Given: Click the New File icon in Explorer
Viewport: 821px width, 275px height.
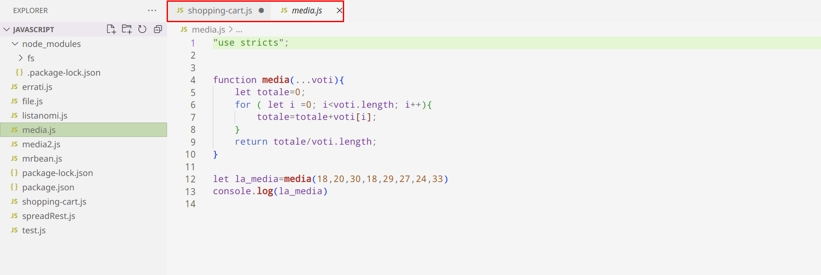Looking at the screenshot, I should [x=111, y=29].
